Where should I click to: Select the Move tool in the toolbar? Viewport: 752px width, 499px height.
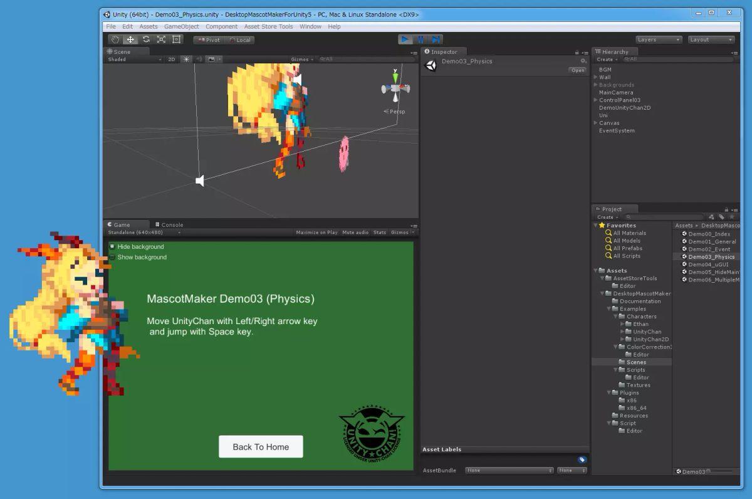tap(130, 39)
